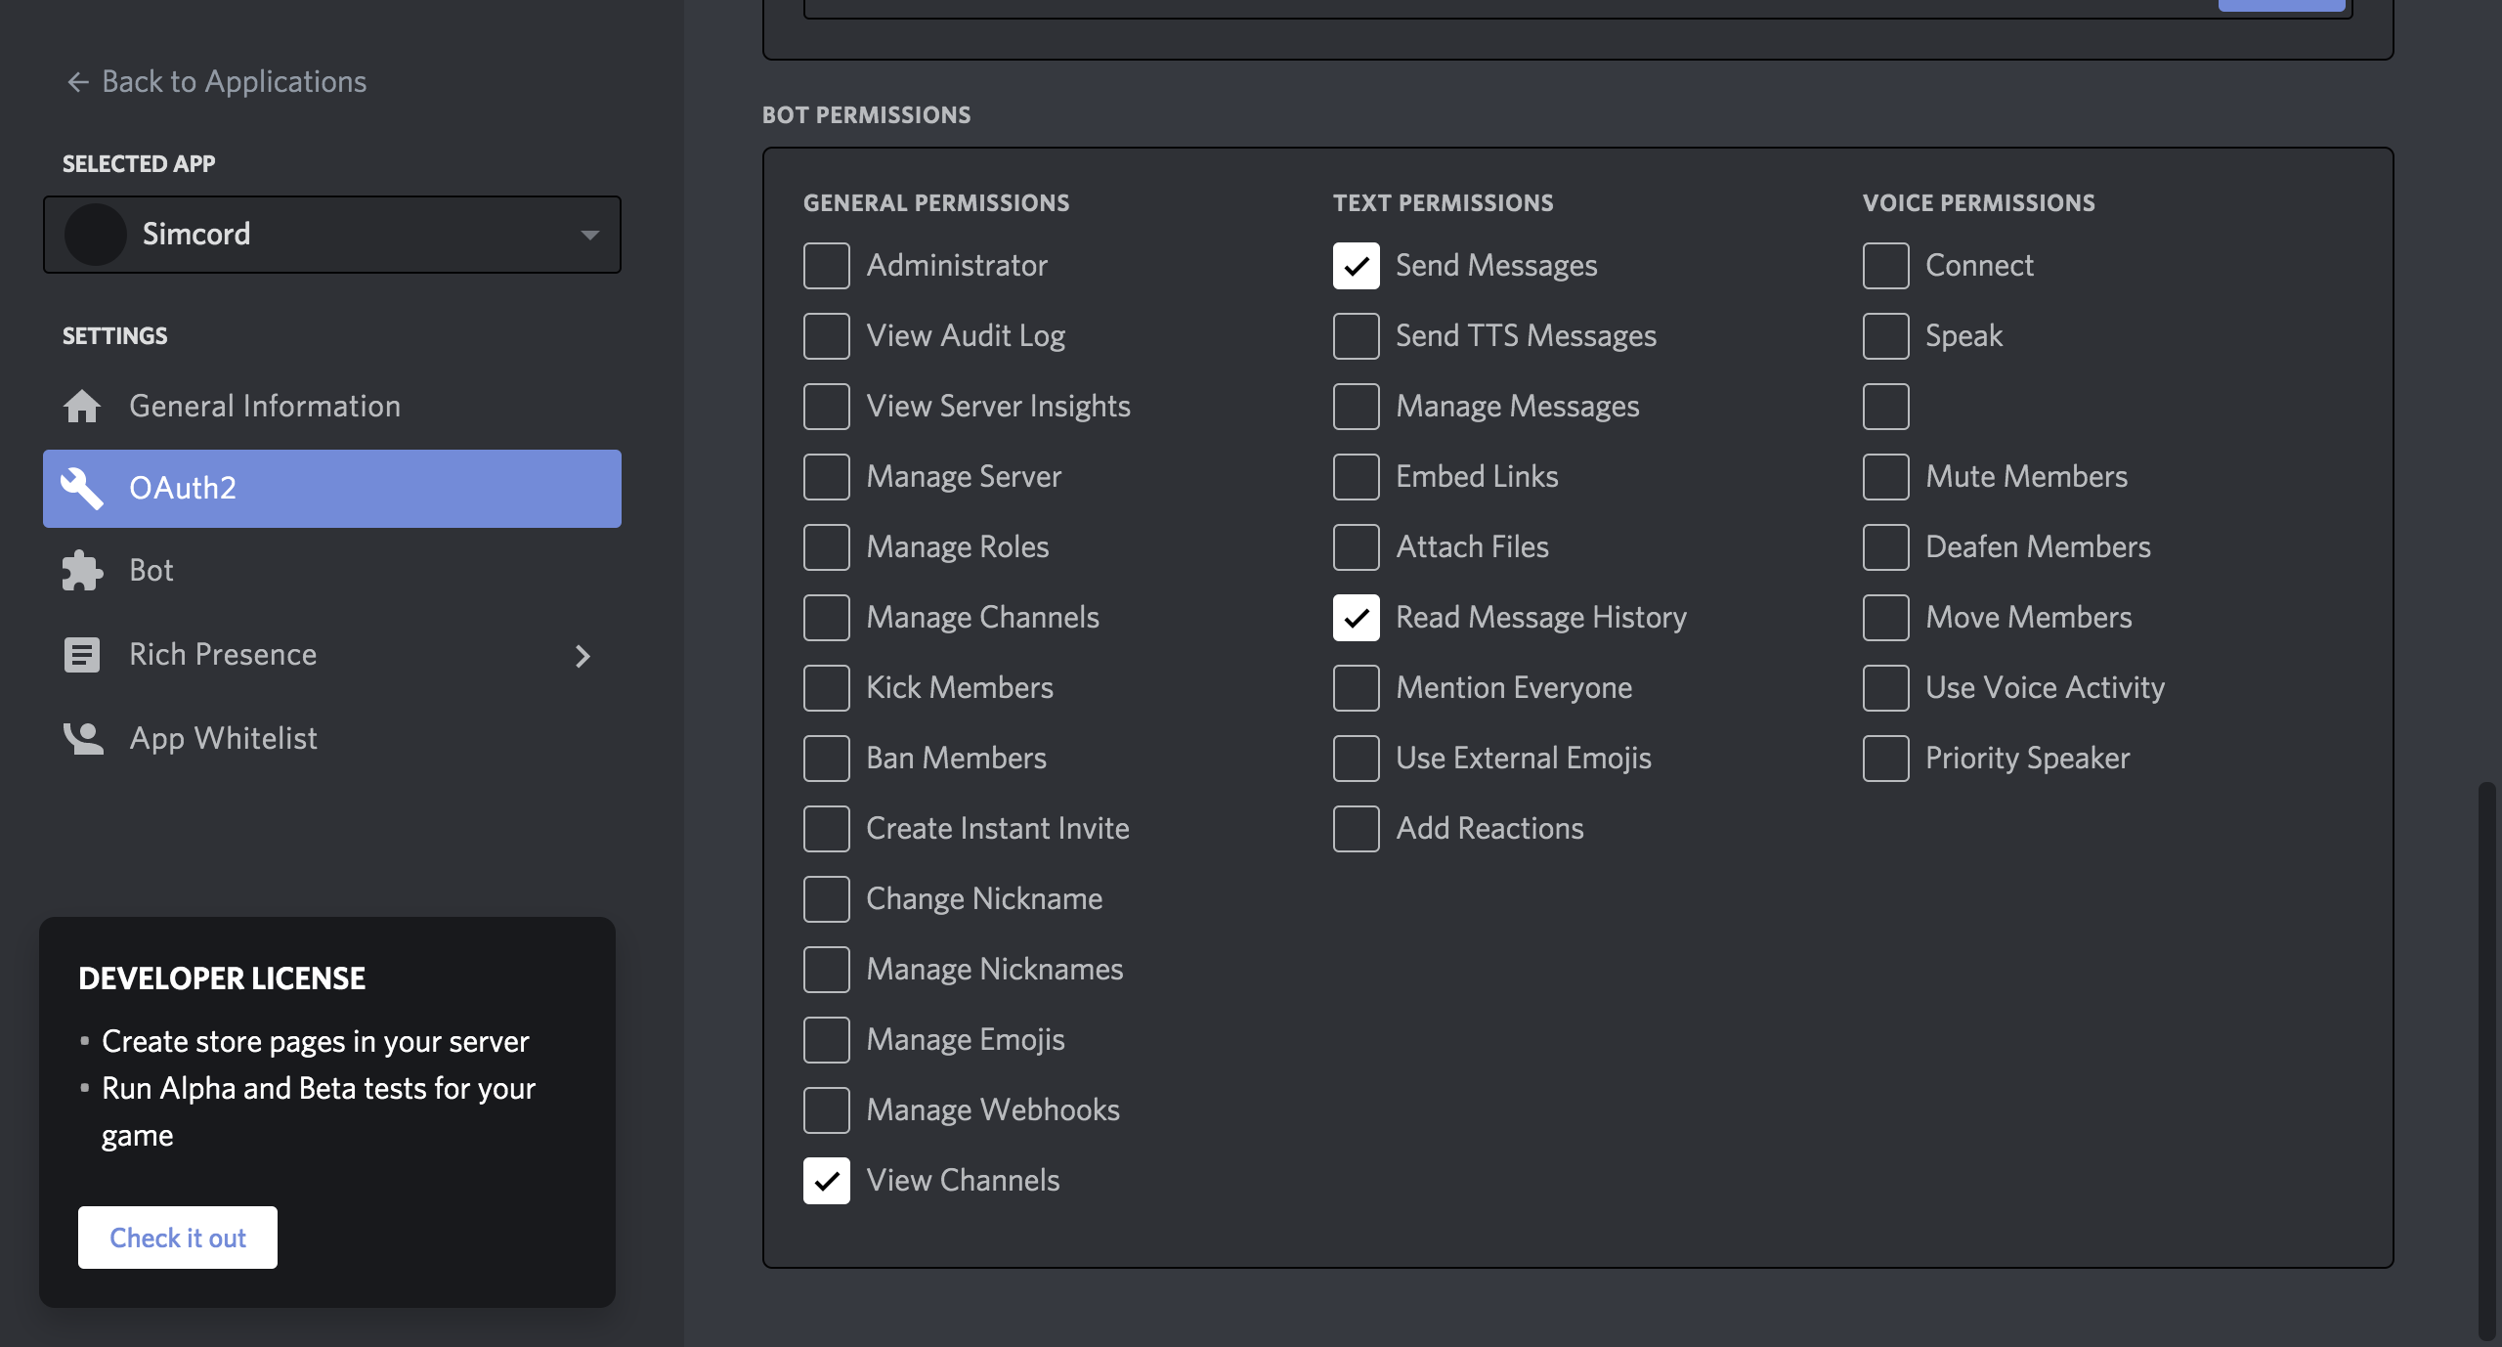Tick Use Voice Activity checkbox

pos(1886,688)
